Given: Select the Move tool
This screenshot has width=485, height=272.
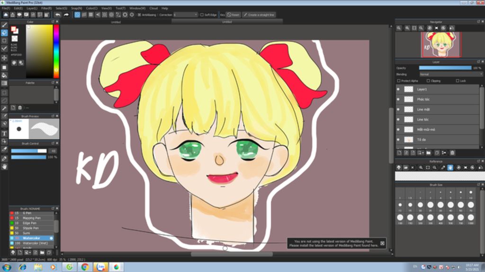Looking at the screenshot, I should (x=4, y=58).
